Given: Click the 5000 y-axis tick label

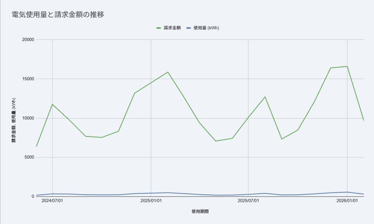Looking at the screenshot, I should (29, 157).
